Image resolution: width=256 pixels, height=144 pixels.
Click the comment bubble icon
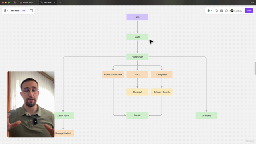(226, 11)
